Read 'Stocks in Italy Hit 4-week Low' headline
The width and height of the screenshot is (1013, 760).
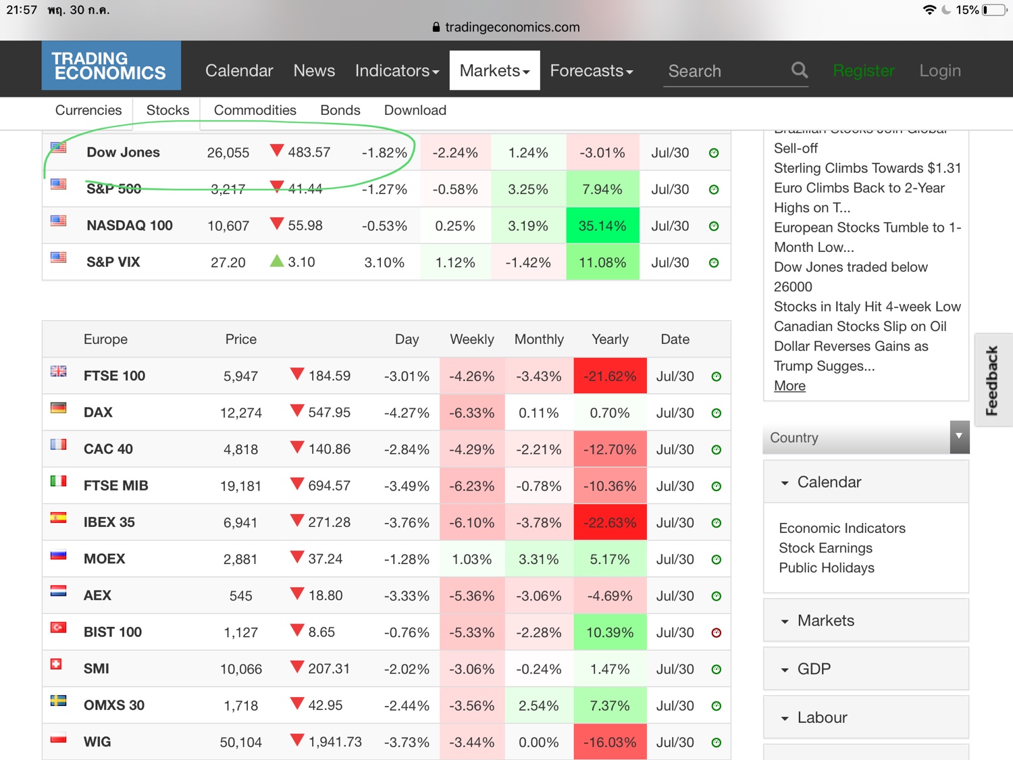[867, 307]
